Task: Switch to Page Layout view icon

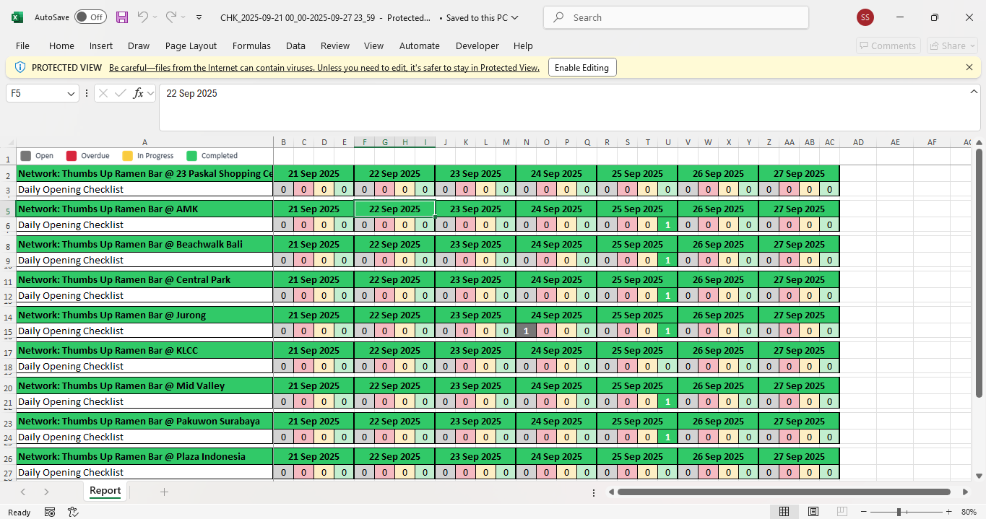Action: [813, 512]
